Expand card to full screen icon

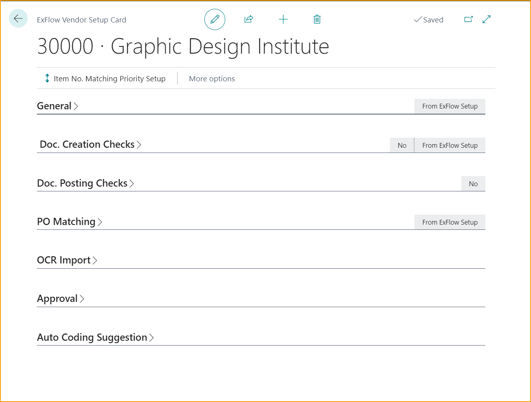pyautogui.click(x=487, y=19)
